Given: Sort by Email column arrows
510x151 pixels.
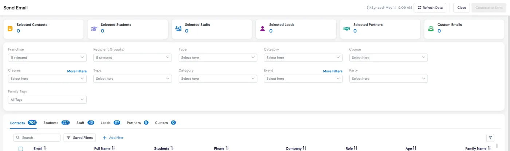Looking at the screenshot, I should tap(45, 148).
